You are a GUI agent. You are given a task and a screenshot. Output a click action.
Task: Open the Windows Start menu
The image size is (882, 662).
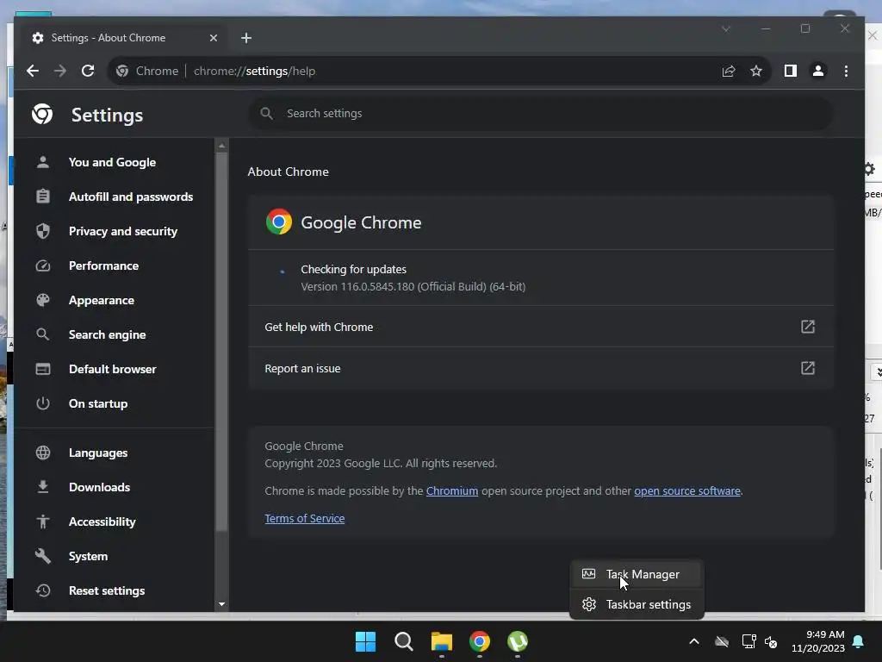tap(365, 641)
